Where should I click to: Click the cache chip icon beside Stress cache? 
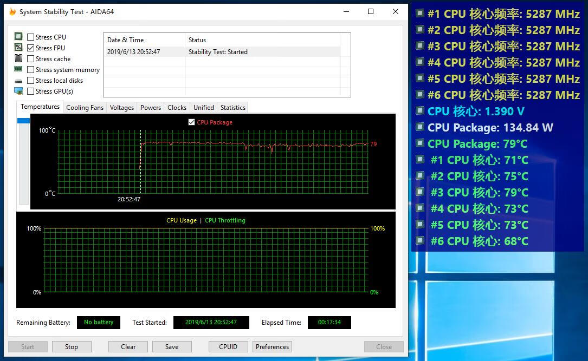pyautogui.click(x=18, y=58)
